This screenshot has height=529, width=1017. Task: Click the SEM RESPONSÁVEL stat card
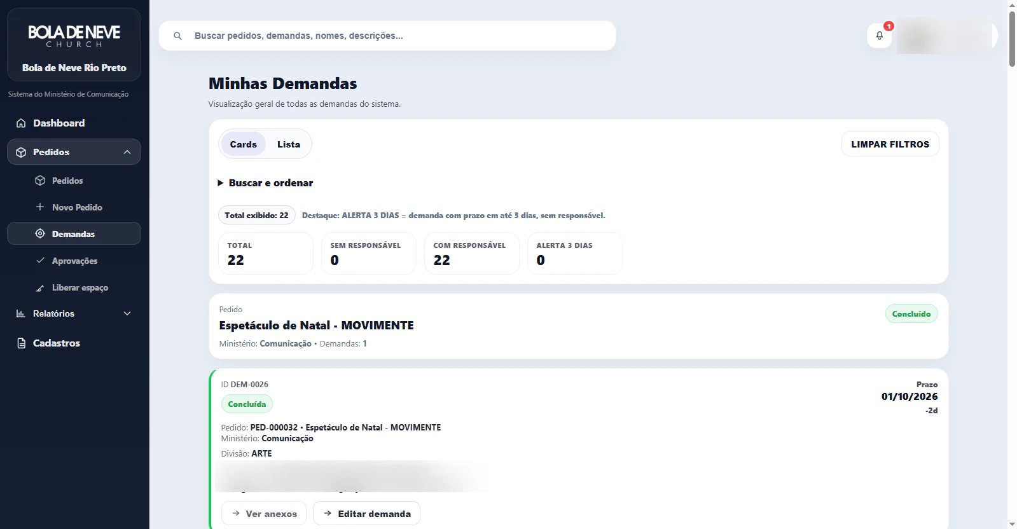coord(369,254)
